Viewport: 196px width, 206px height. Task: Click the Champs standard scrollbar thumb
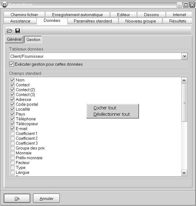[184, 103]
